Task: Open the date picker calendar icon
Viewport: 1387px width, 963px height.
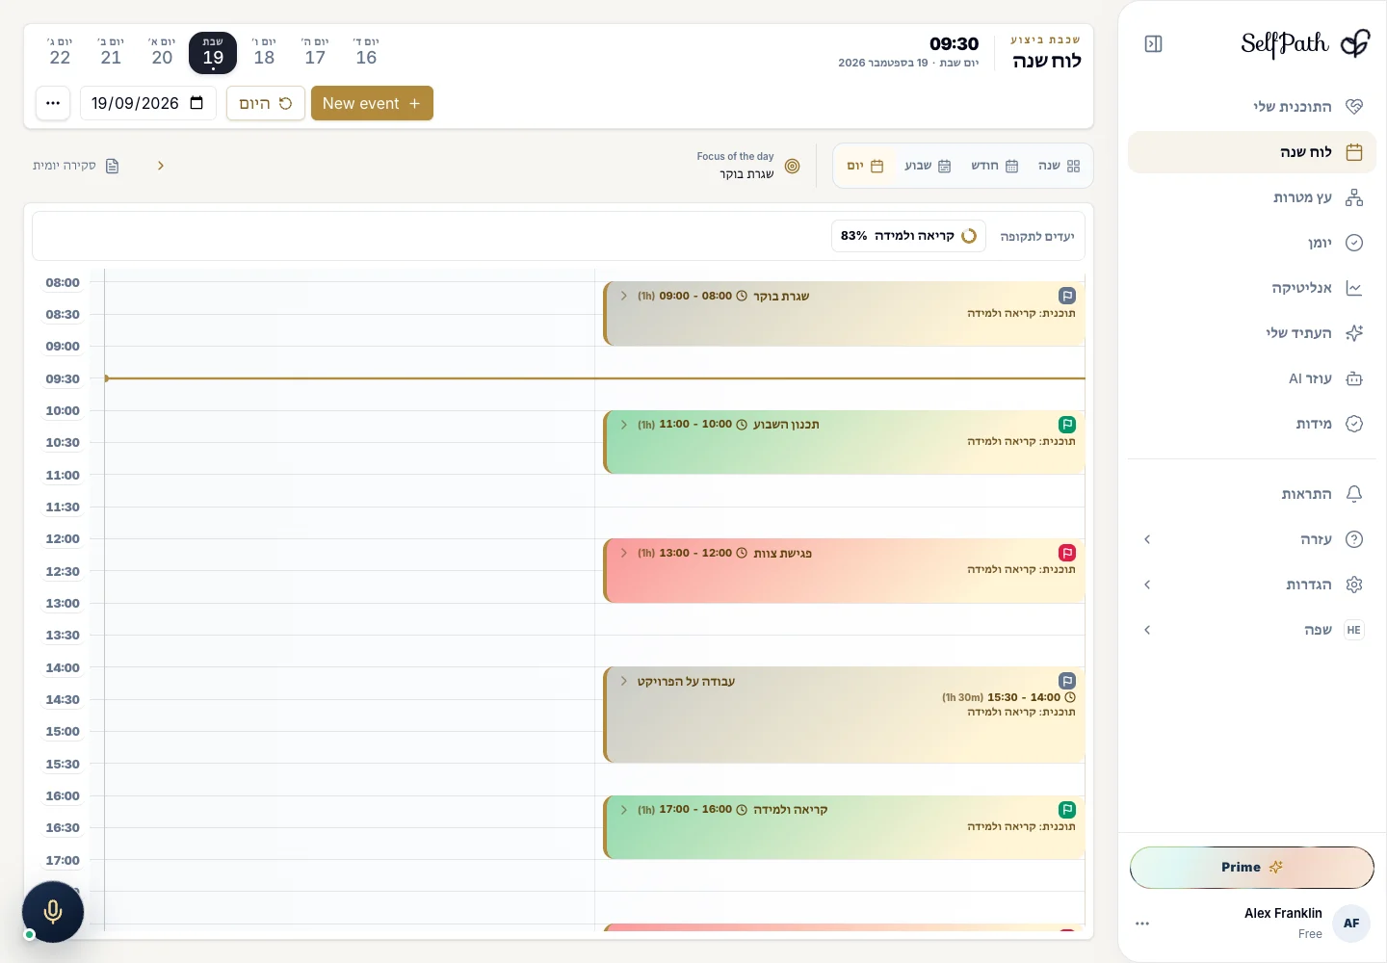Action: point(196,103)
